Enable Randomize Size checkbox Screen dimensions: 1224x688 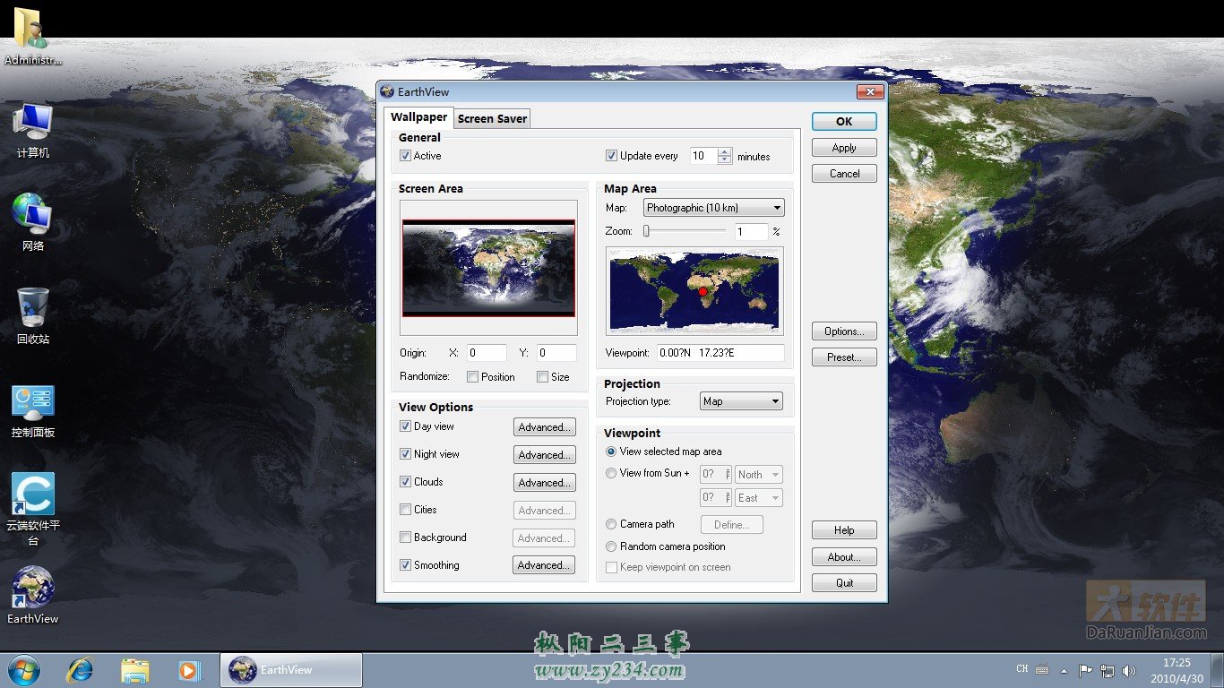coord(542,377)
